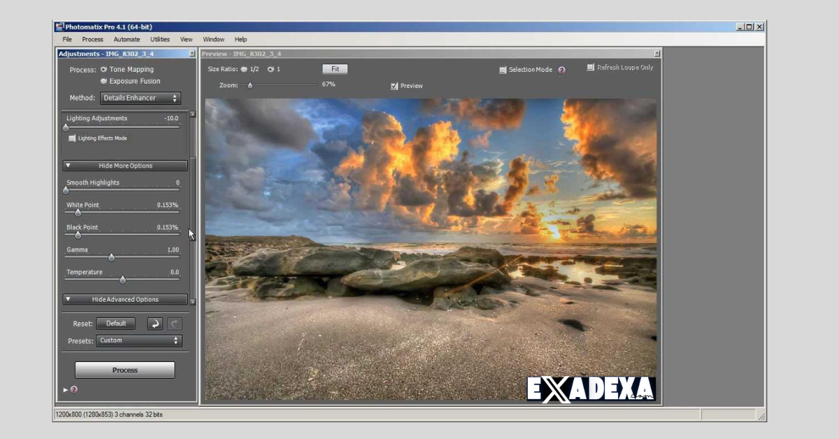
Task: Open the Utilities menu
Action: pyautogui.click(x=159, y=39)
